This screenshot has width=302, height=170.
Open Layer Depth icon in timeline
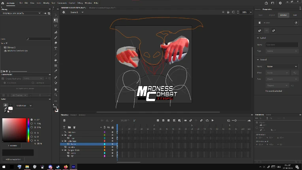[x=112, y=121]
